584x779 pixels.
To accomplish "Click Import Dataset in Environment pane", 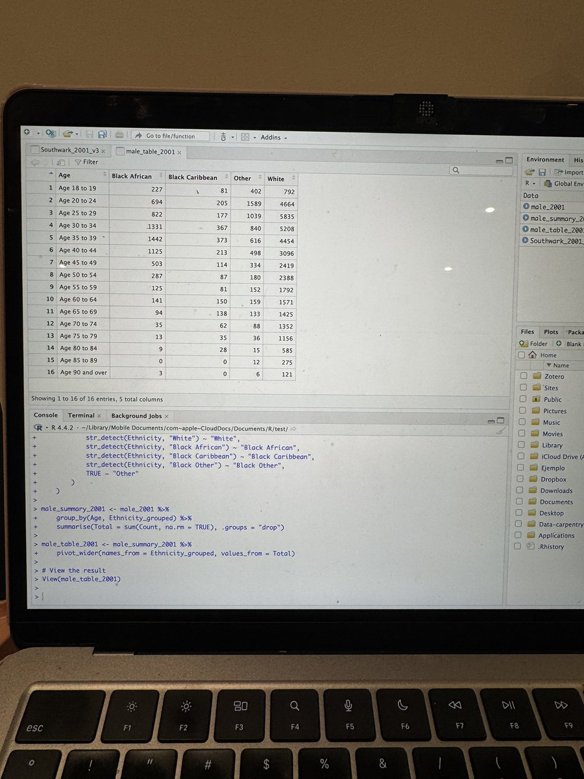I will (569, 173).
